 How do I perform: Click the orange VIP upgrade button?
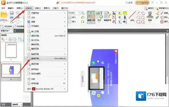142,3
